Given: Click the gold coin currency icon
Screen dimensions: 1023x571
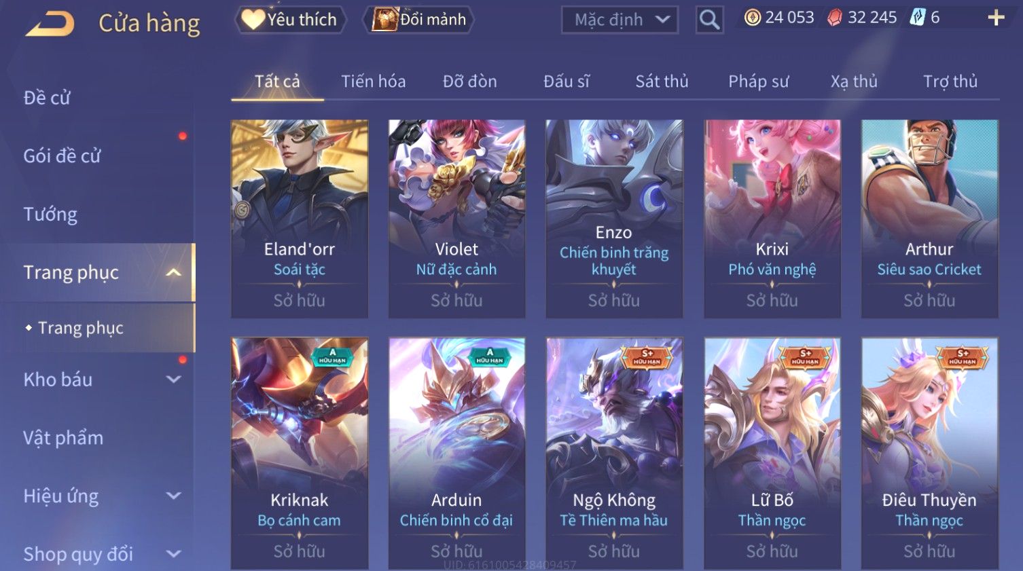Looking at the screenshot, I should point(753,18).
